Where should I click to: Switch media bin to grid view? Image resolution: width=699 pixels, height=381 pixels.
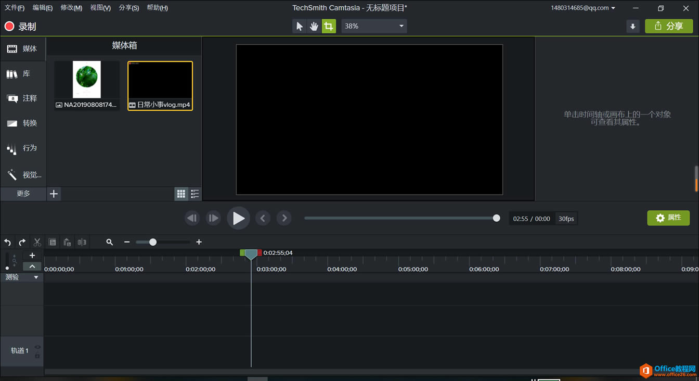pos(181,194)
